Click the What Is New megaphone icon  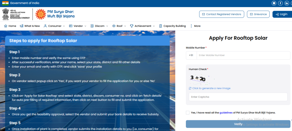(22, 26)
